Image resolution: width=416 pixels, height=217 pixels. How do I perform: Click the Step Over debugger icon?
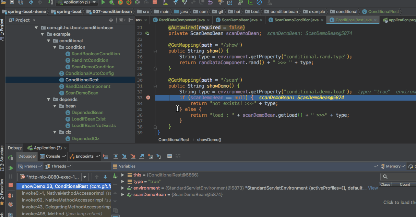click(x=116, y=156)
